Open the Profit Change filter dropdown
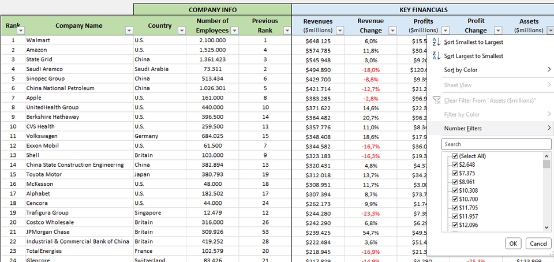 [x=498, y=31]
